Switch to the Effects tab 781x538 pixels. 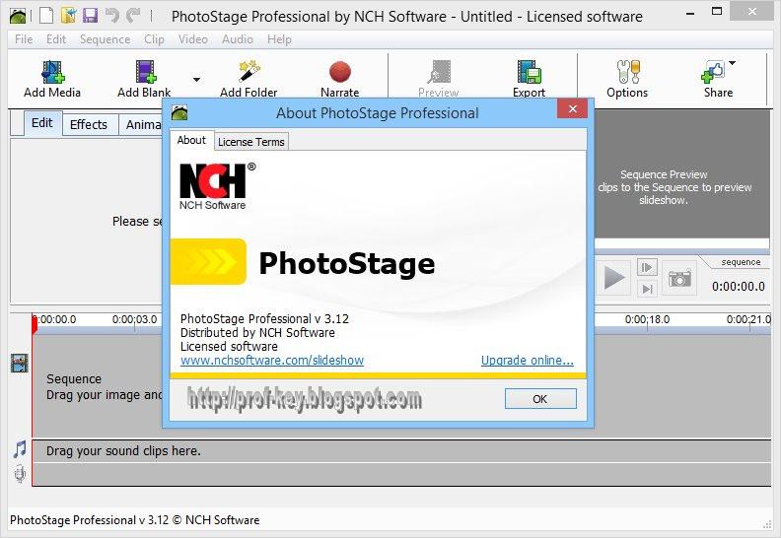coord(89,124)
